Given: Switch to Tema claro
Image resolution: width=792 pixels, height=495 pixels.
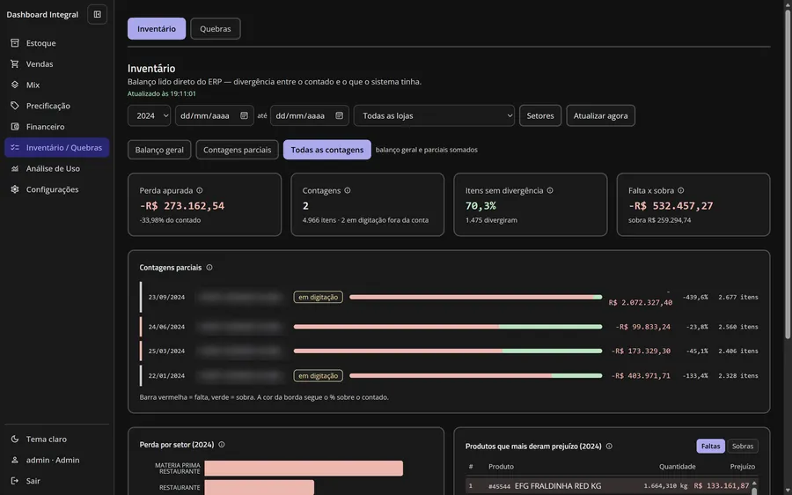Looking at the screenshot, I should (x=56, y=439).
